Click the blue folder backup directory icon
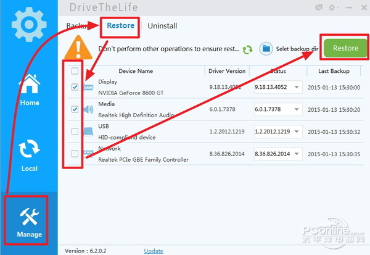370x255 pixels. 266,49
